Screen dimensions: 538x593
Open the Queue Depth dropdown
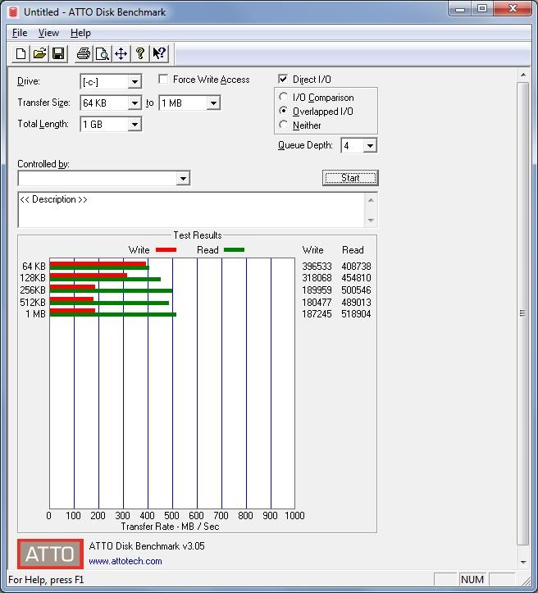tap(370, 146)
